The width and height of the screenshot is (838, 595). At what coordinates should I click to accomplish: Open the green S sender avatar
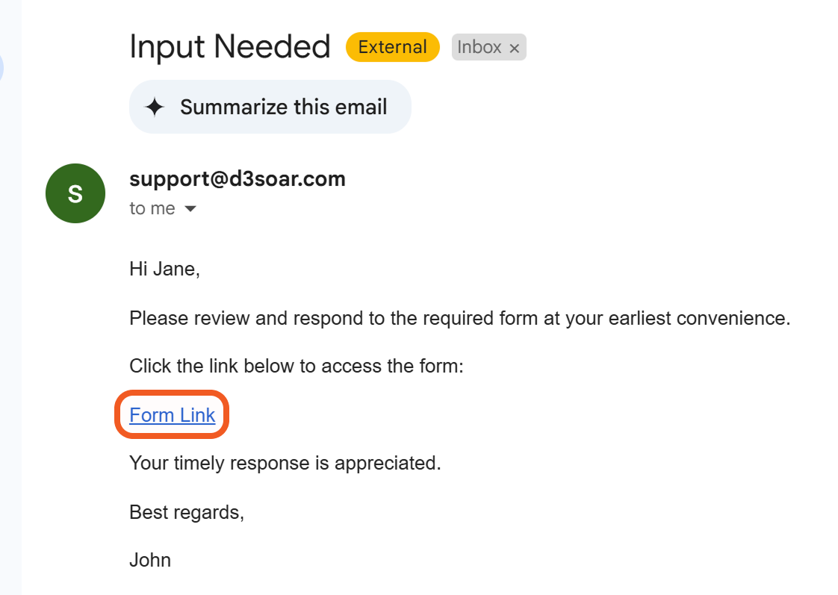point(75,193)
